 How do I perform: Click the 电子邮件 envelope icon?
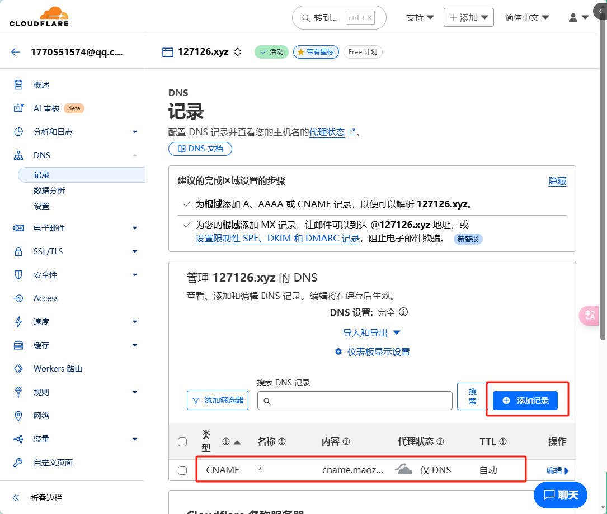click(x=18, y=228)
